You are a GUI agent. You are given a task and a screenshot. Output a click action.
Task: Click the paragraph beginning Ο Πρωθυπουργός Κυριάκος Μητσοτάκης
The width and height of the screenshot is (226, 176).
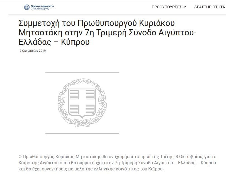point(118,163)
